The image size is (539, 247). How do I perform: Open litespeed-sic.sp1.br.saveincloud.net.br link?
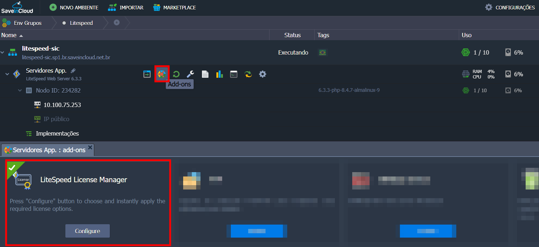[66, 57]
